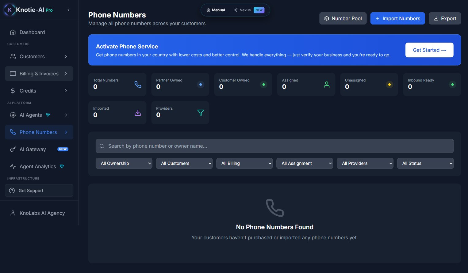Click the Get Support button
The height and width of the screenshot is (273, 468).
pyautogui.click(x=39, y=191)
